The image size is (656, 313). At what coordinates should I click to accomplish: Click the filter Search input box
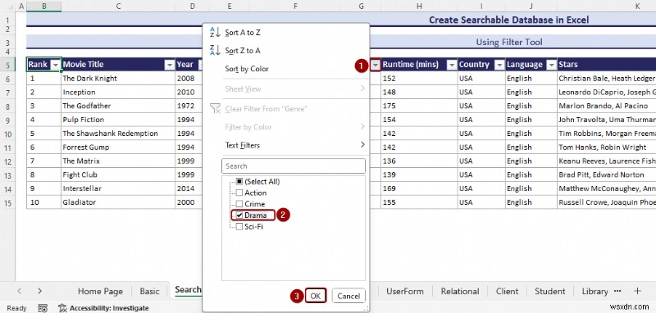(294, 166)
